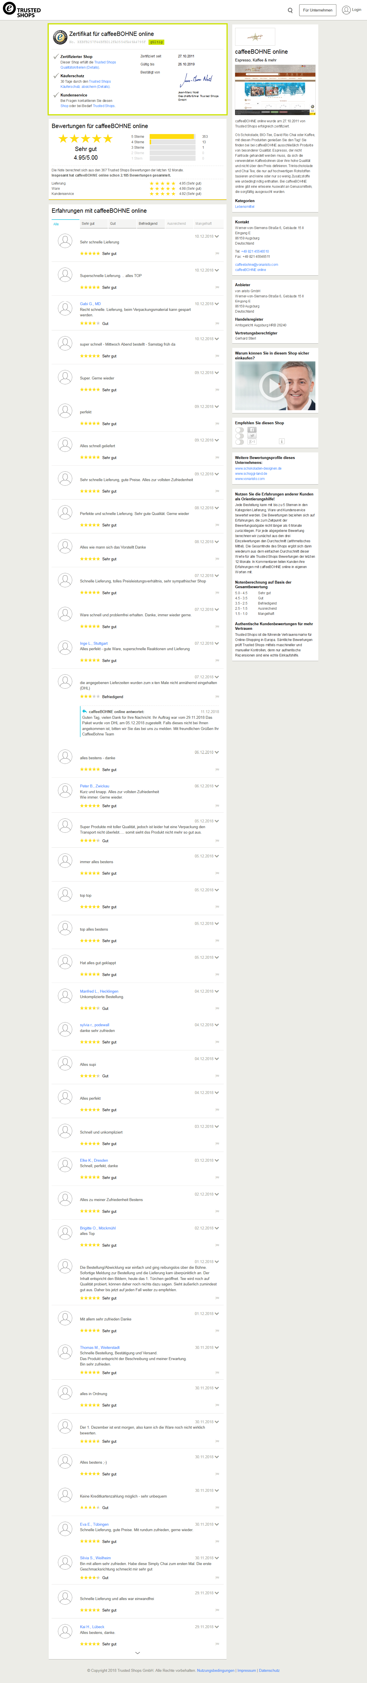Open the www.schoggi-land.de link

tap(251, 474)
